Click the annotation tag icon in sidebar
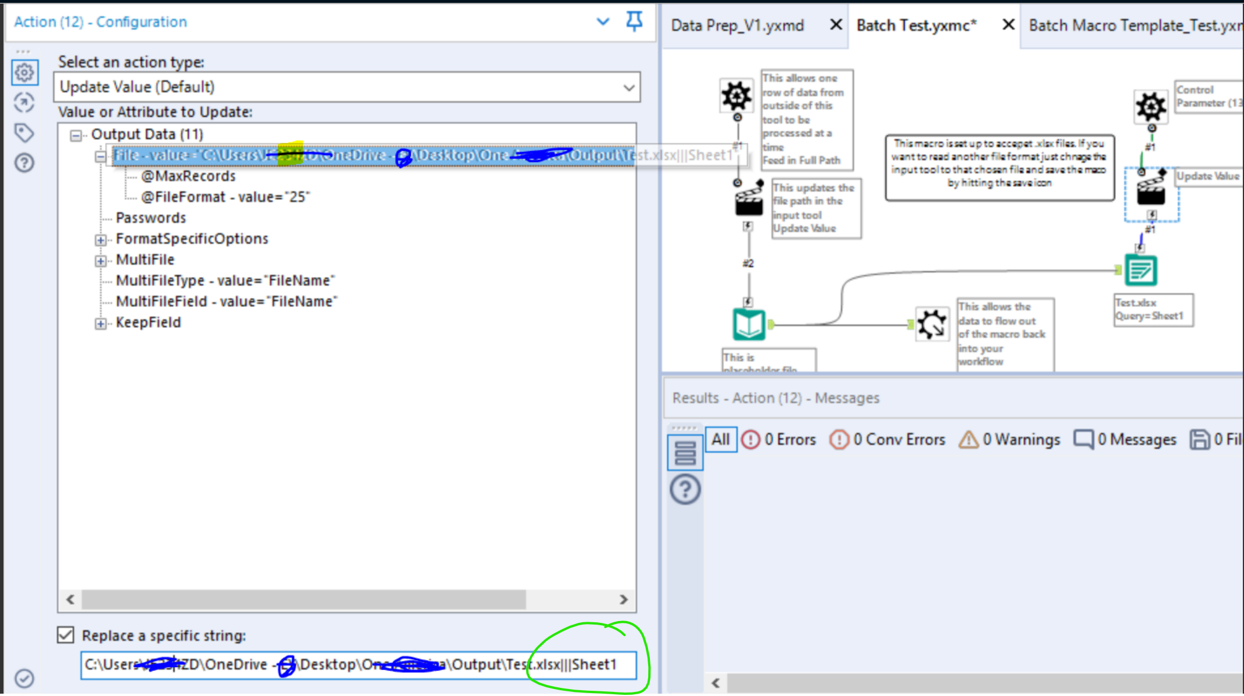The image size is (1244, 696). [x=24, y=133]
